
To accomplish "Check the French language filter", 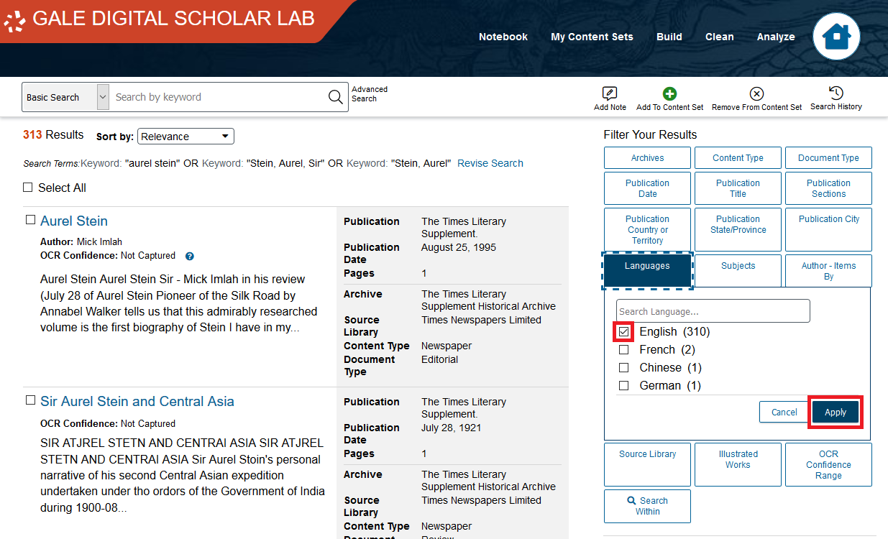I will [x=623, y=349].
